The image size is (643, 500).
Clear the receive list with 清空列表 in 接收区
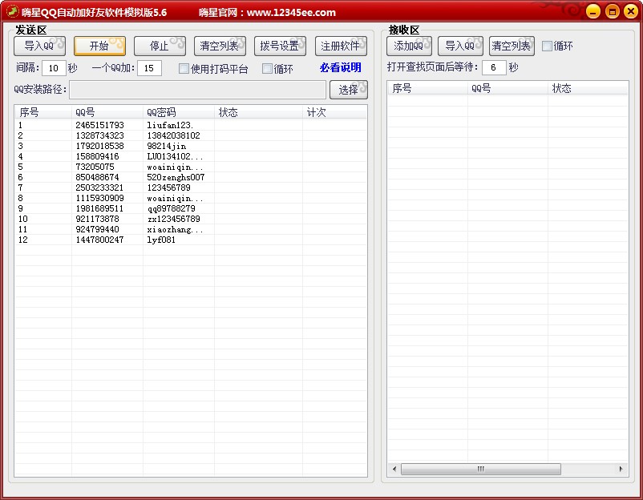512,46
